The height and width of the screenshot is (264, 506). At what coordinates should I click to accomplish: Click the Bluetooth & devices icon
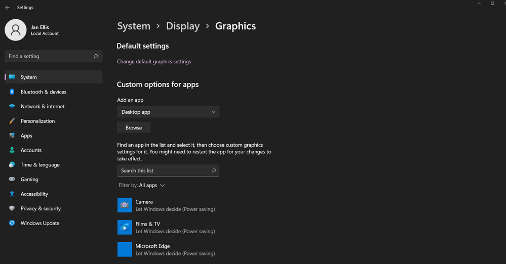[12, 92]
